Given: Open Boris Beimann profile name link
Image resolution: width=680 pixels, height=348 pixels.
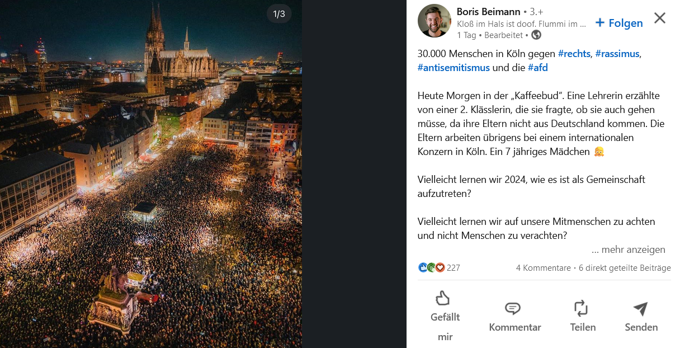Looking at the screenshot, I should [x=488, y=12].
